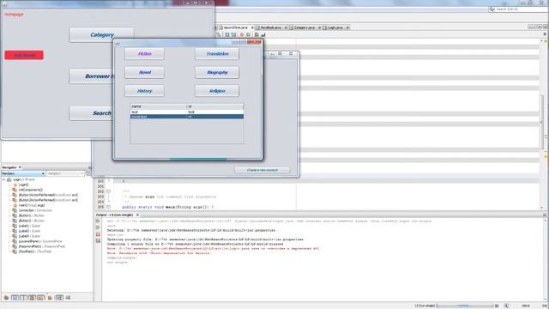
Task: Open the Members dropdown in Navigator
Action: (x=23, y=173)
